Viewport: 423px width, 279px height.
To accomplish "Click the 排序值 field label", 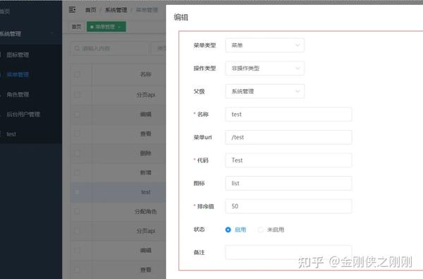I will click(x=206, y=206).
